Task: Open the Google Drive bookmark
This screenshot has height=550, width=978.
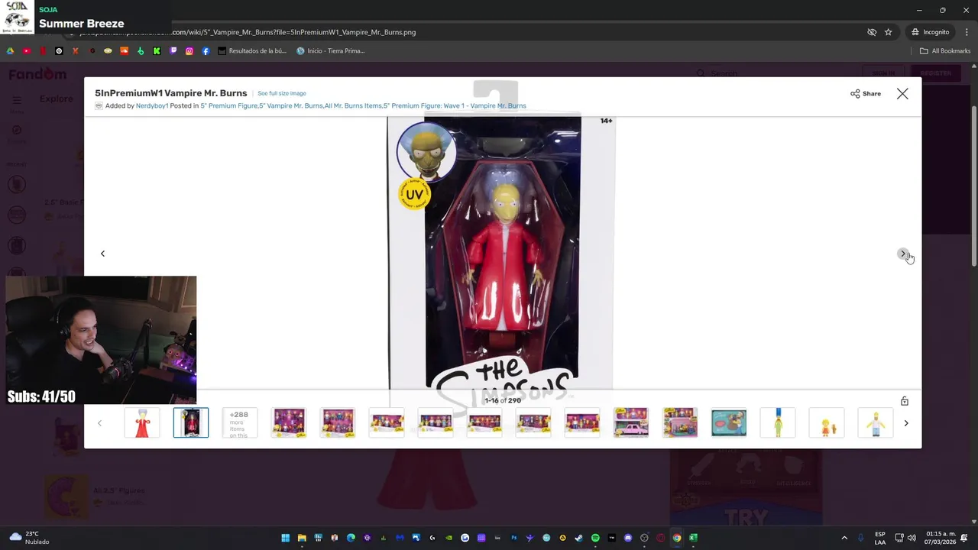Action: pyautogui.click(x=10, y=51)
